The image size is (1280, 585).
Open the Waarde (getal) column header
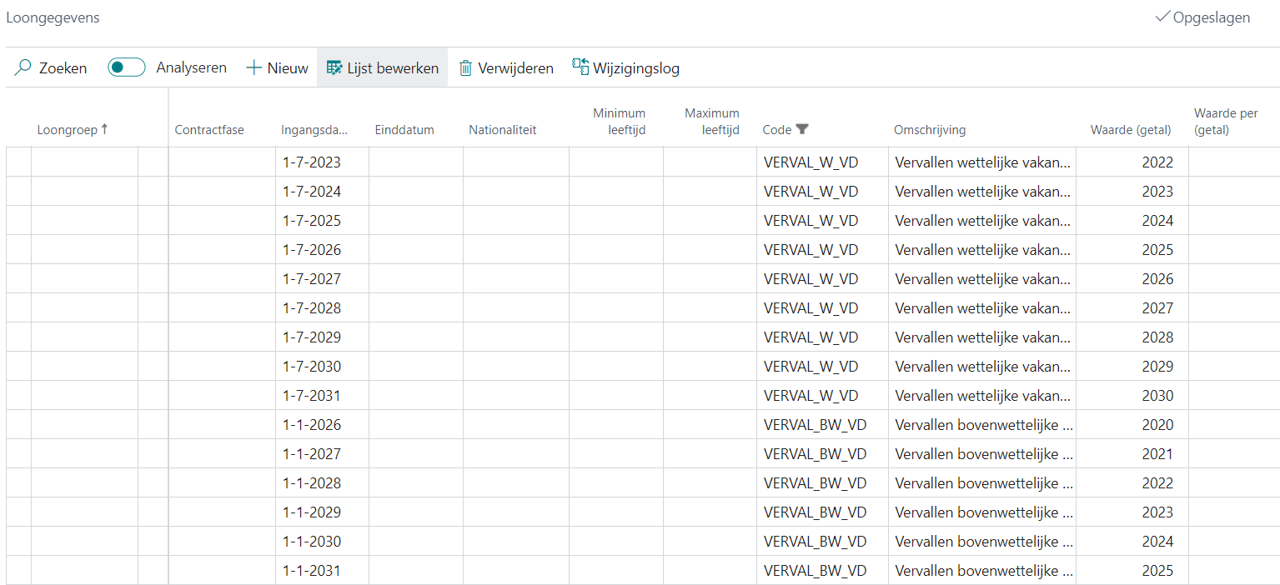(x=1131, y=130)
